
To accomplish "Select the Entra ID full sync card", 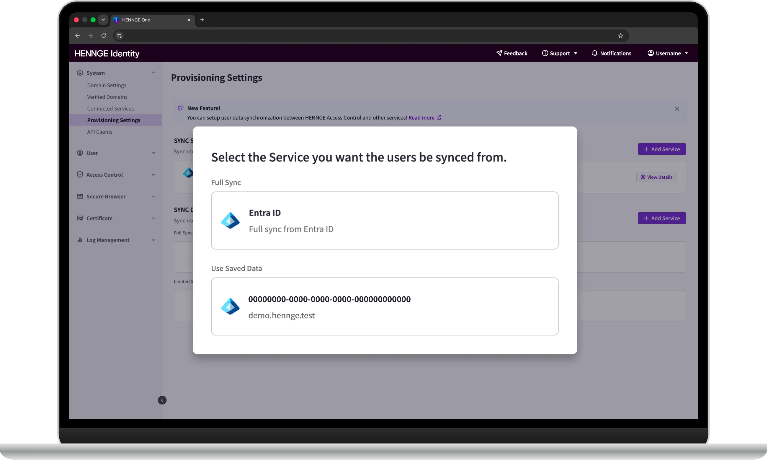I will pos(385,220).
